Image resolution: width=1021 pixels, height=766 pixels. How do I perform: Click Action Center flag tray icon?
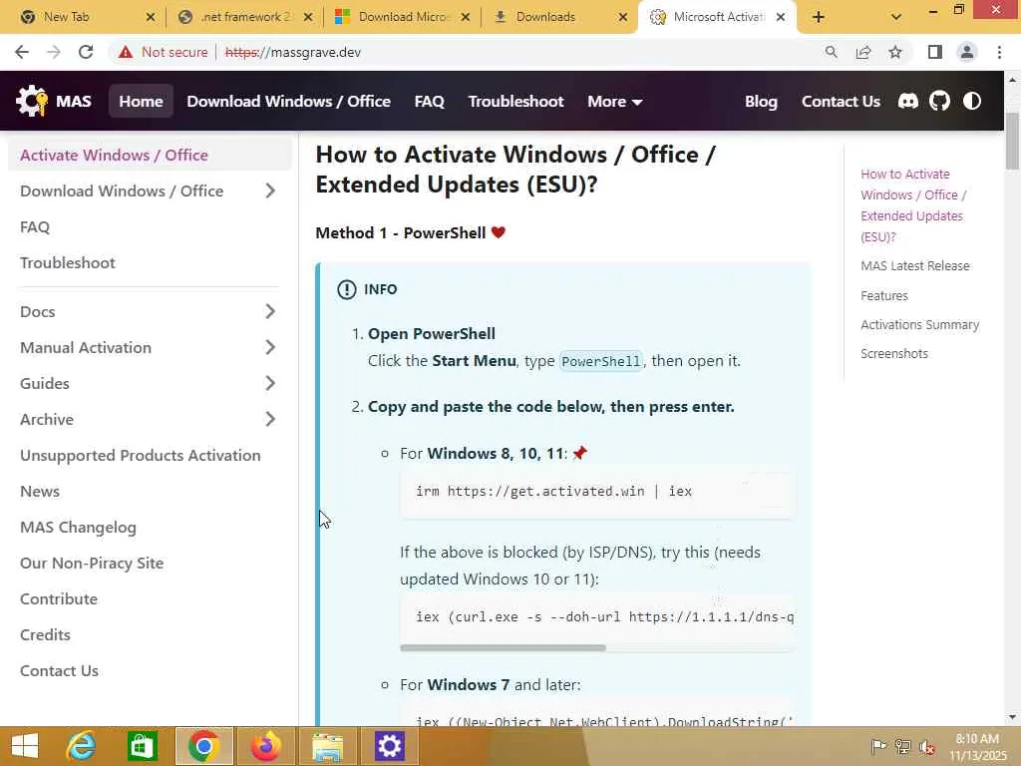coord(878,746)
